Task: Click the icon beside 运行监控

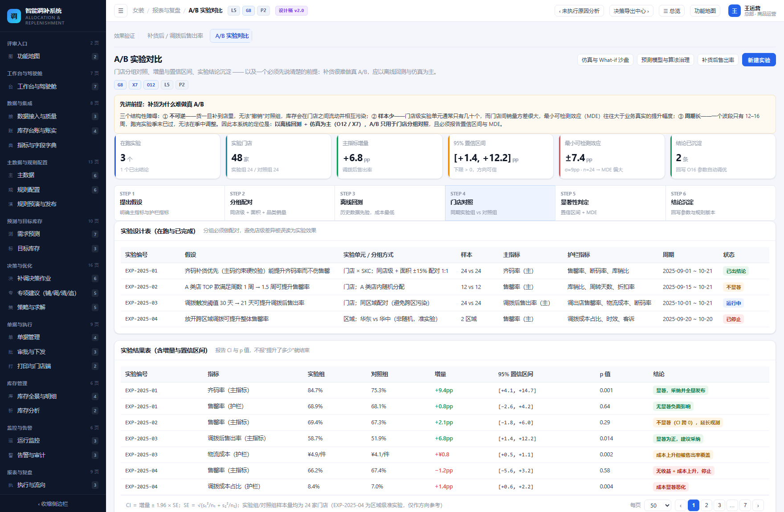Action: point(11,441)
